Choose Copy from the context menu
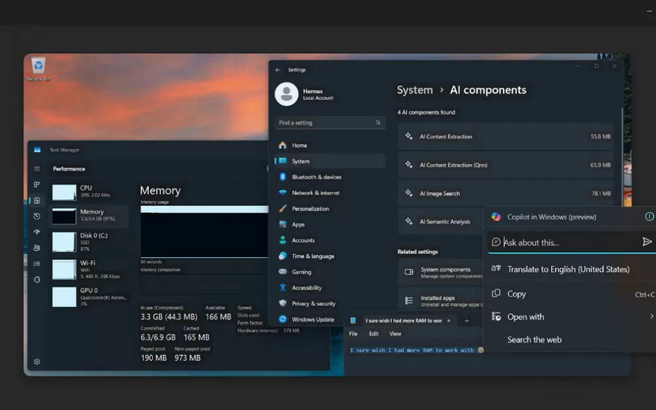Screen dimensions: 656x410 coord(571,294)
